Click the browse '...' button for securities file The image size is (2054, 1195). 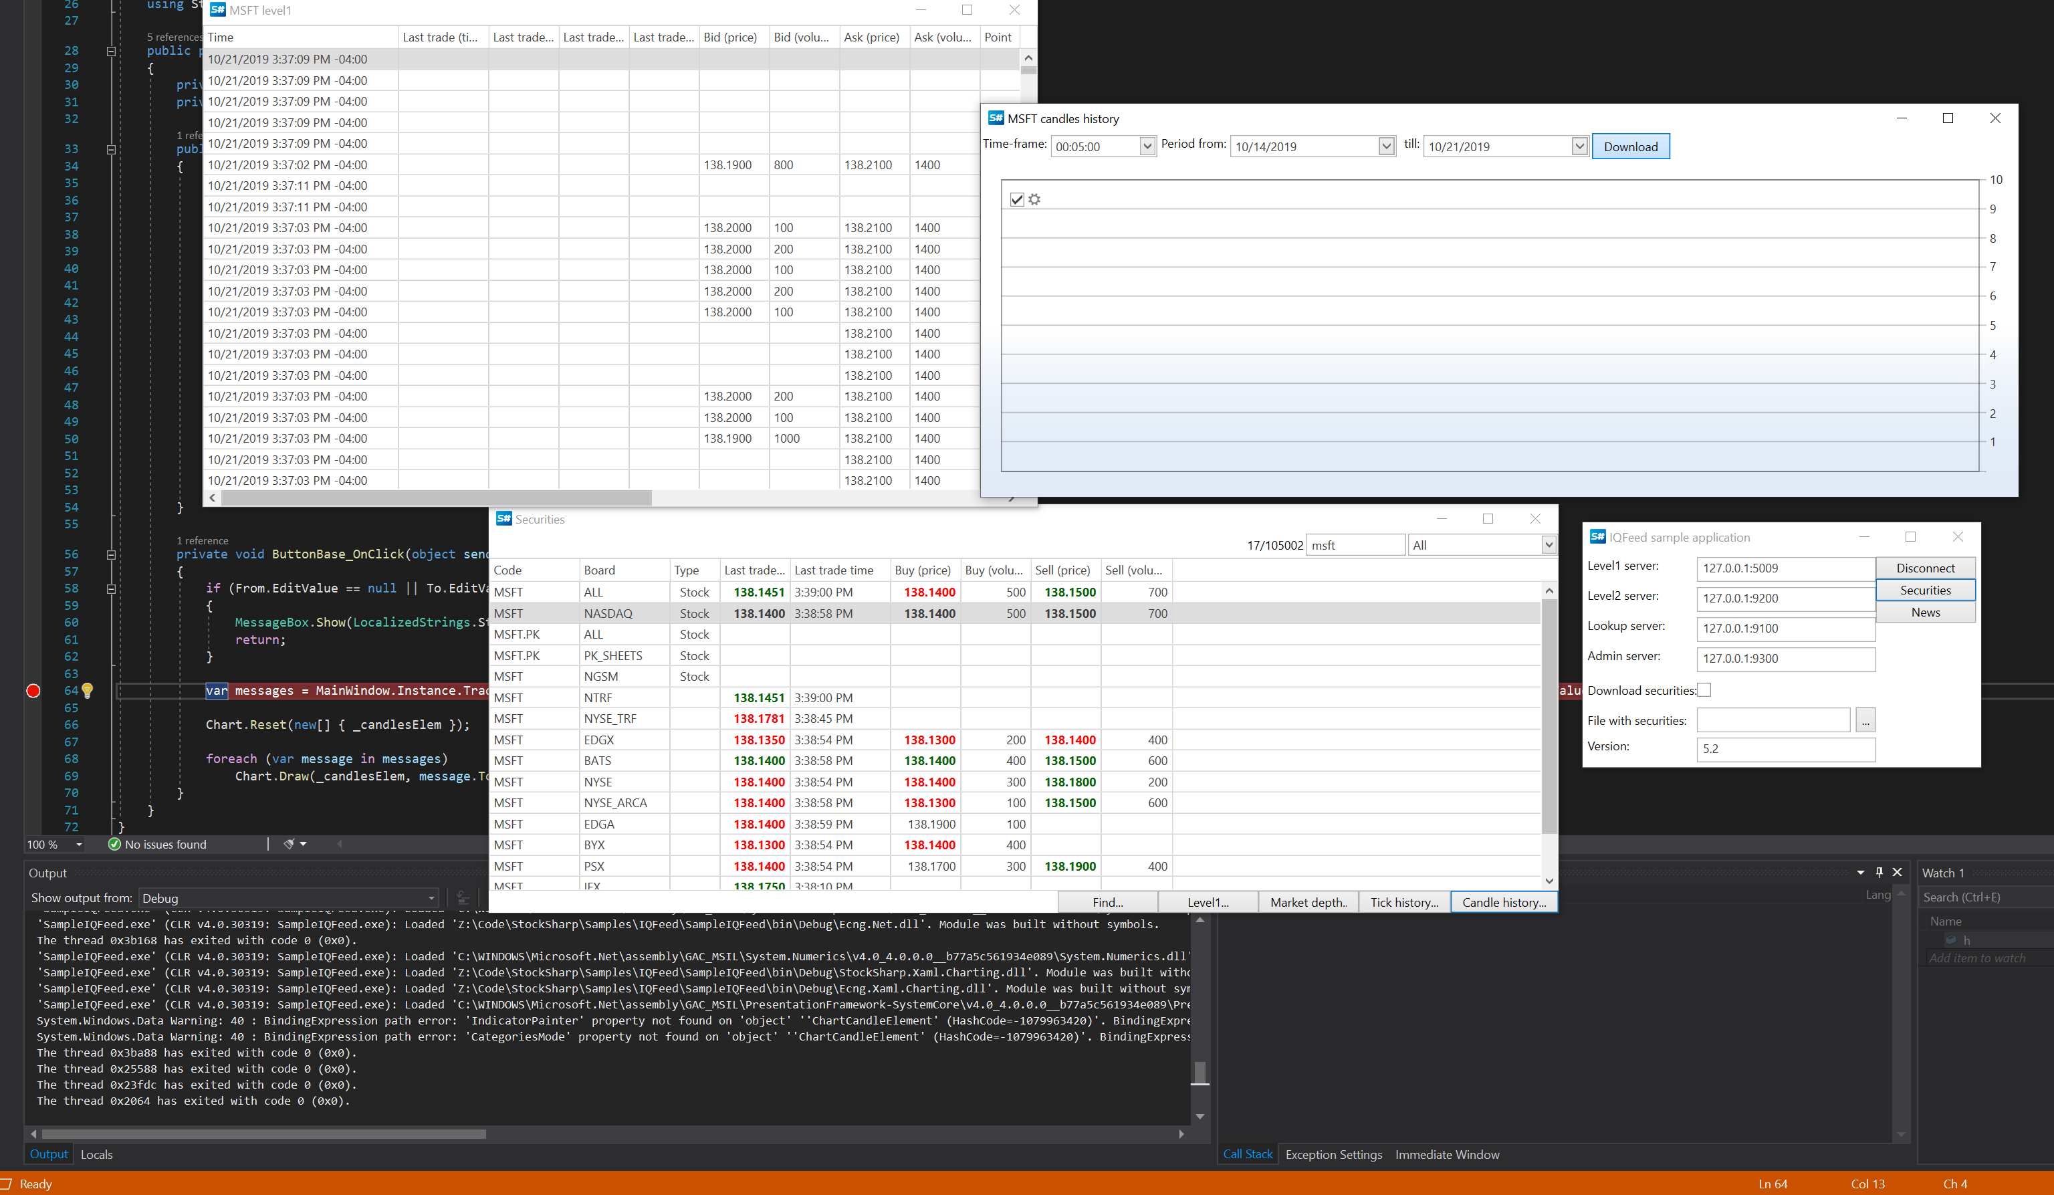1865,720
